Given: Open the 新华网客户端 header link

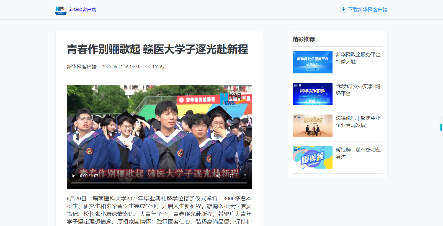Looking at the screenshot, I should [x=83, y=10].
